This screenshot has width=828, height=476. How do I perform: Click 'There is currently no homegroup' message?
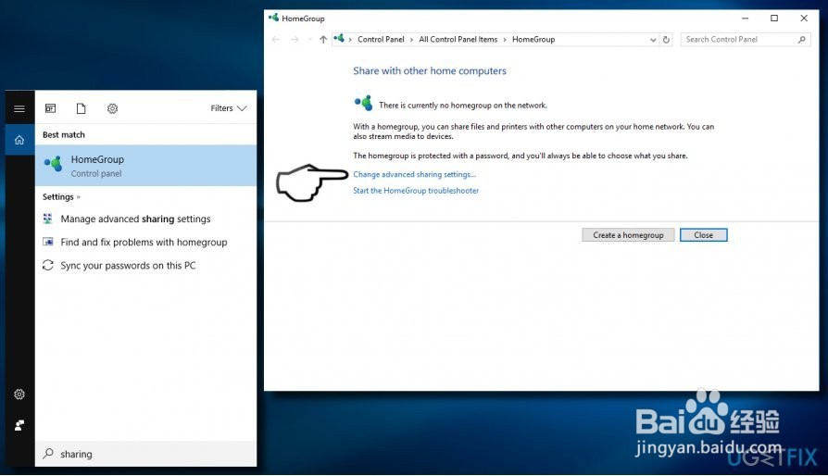click(462, 106)
